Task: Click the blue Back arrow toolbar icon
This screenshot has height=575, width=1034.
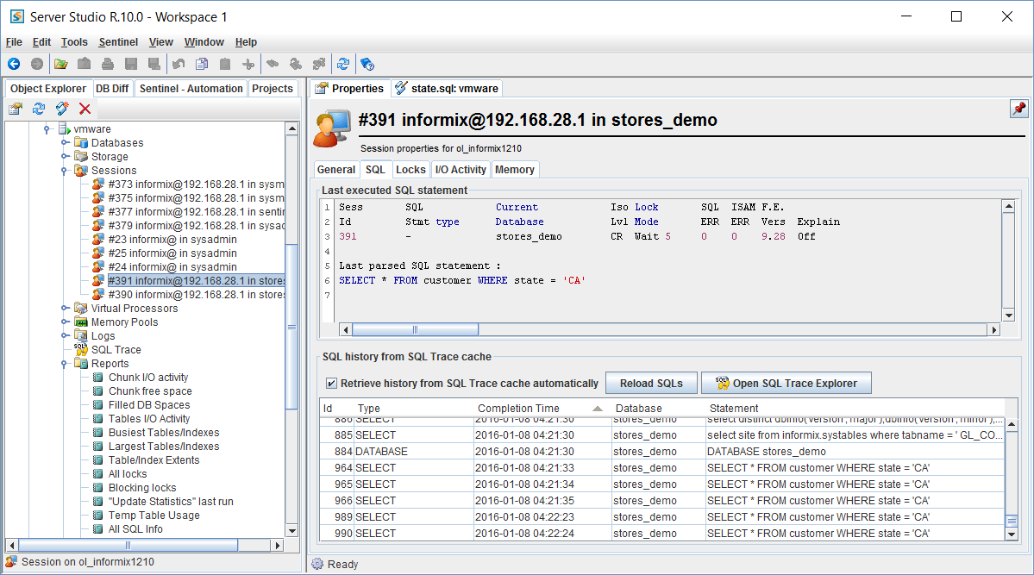Action: [x=14, y=64]
